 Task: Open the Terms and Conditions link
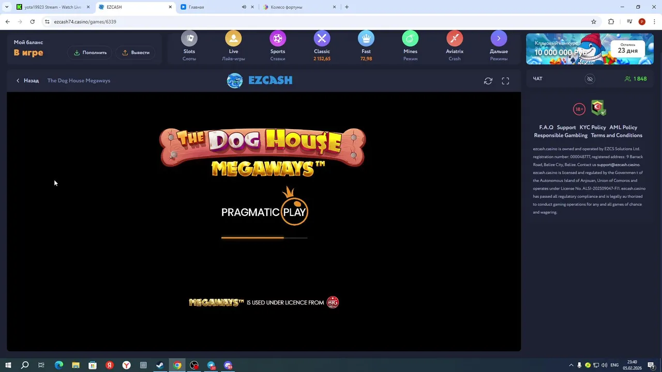point(616,135)
